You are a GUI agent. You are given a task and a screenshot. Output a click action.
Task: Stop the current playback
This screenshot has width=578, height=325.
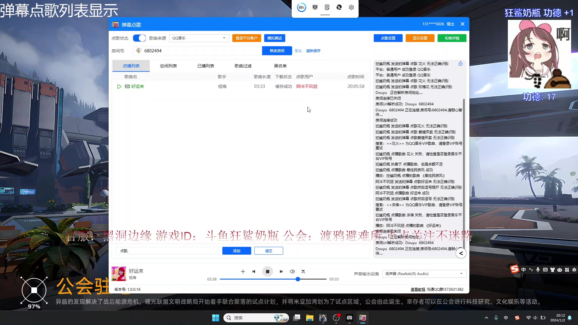pos(267,271)
